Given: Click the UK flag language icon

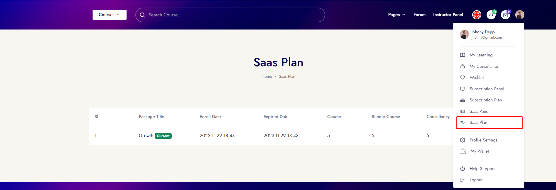Looking at the screenshot, I should click(477, 15).
